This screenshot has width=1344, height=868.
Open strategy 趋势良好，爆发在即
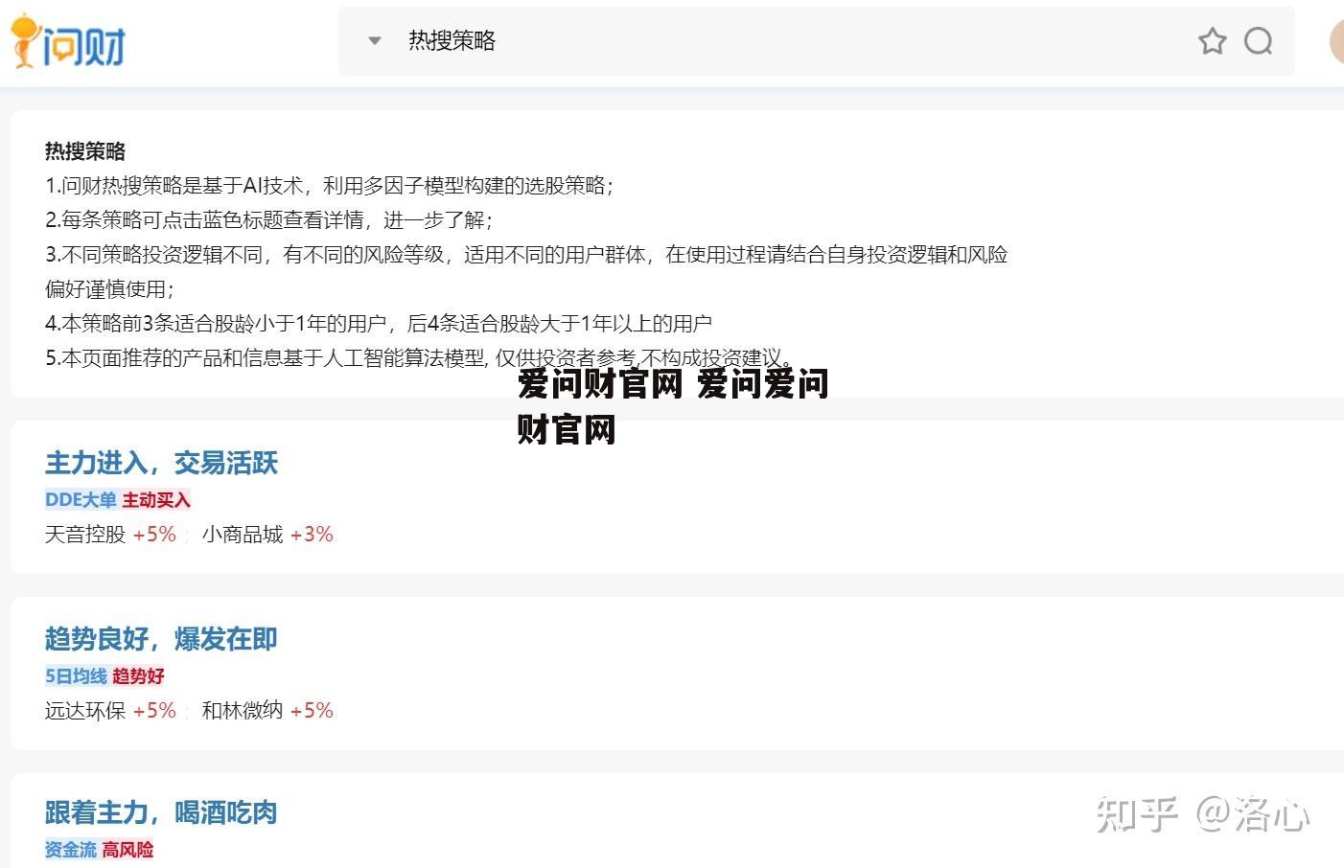(161, 639)
